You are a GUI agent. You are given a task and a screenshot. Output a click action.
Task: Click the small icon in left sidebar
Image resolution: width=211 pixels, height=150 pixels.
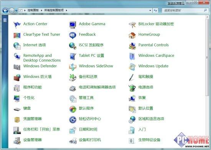[5, 20]
